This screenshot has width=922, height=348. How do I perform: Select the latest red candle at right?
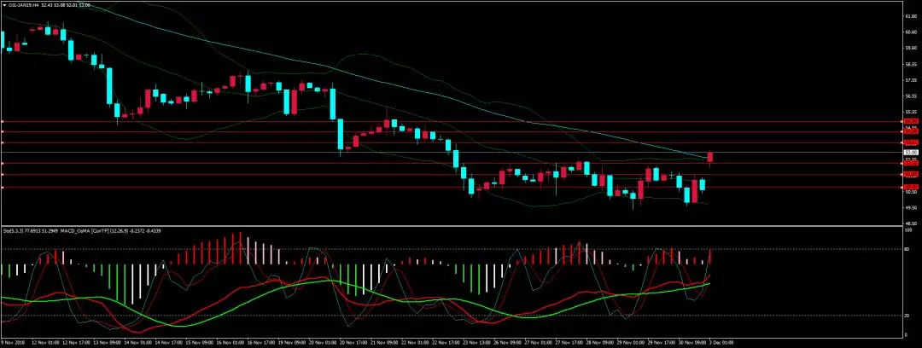coord(710,156)
